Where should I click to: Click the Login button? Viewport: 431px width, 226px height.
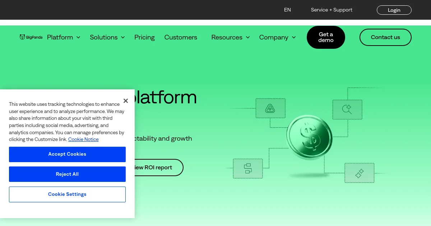(x=394, y=10)
